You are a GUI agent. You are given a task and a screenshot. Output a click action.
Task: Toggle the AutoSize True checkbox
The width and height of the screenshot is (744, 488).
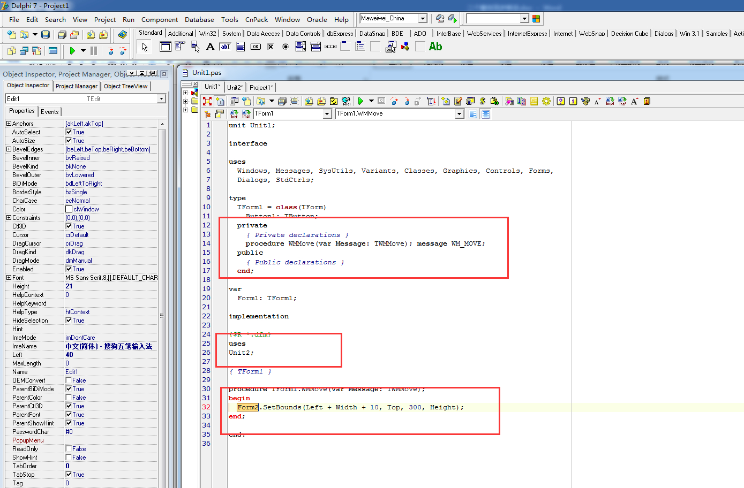pos(69,141)
